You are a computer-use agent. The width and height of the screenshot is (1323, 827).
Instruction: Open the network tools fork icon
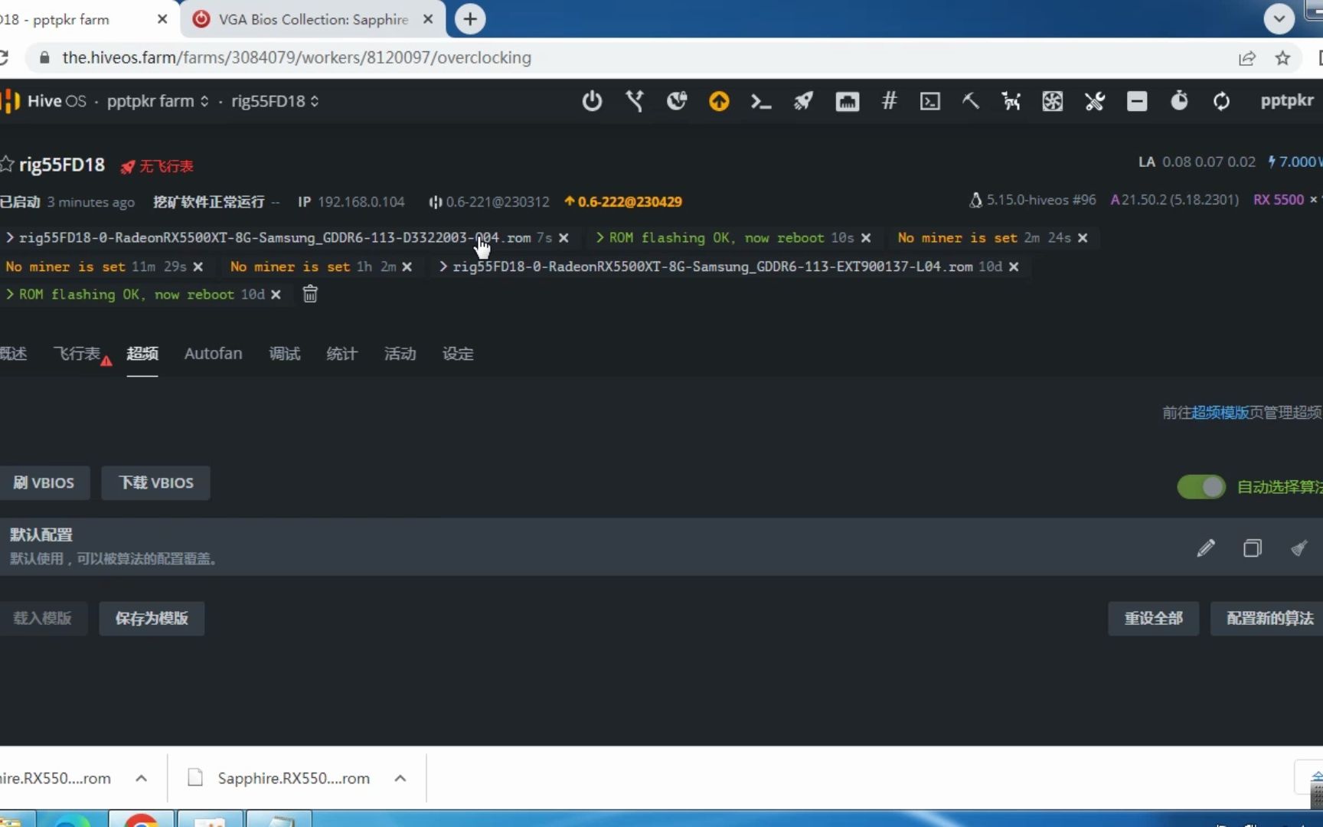click(635, 101)
